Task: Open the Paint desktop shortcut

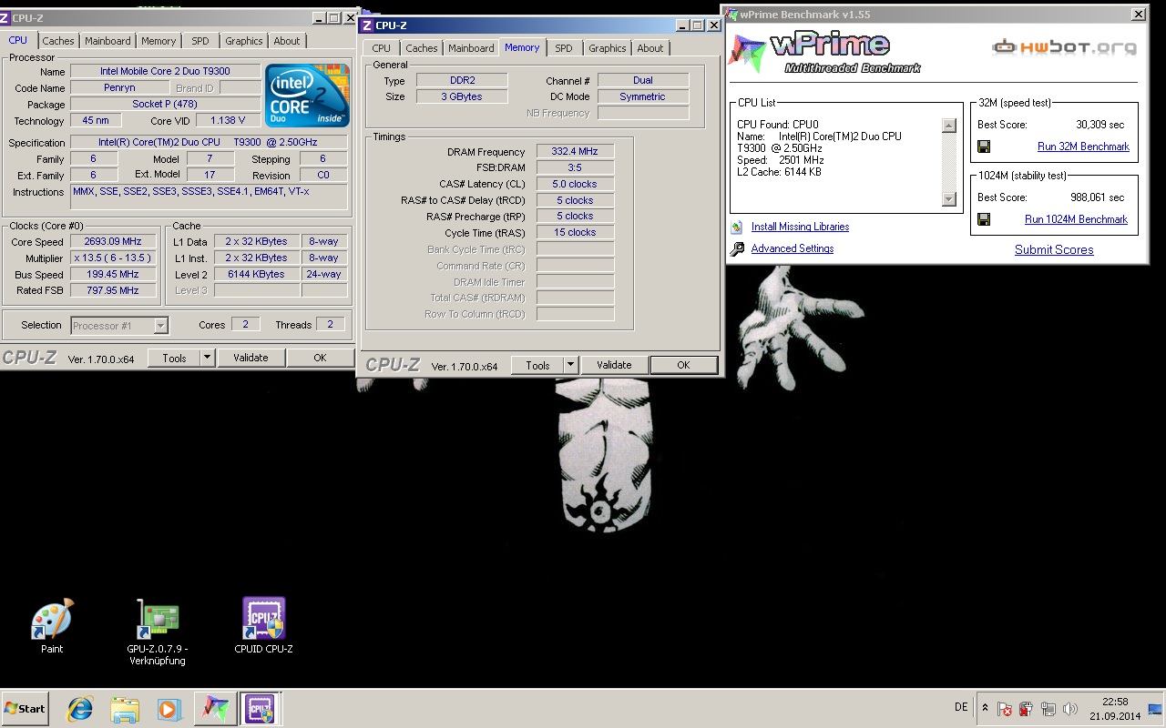Action: pyautogui.click(x=52, y=626)
